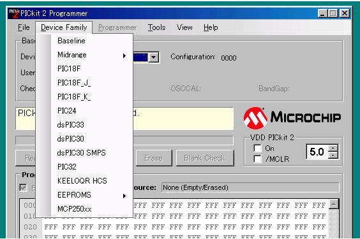Decrease VDD voltage with down arrow
This screenshot has width=360, height=239.
(x=333, y=156)
